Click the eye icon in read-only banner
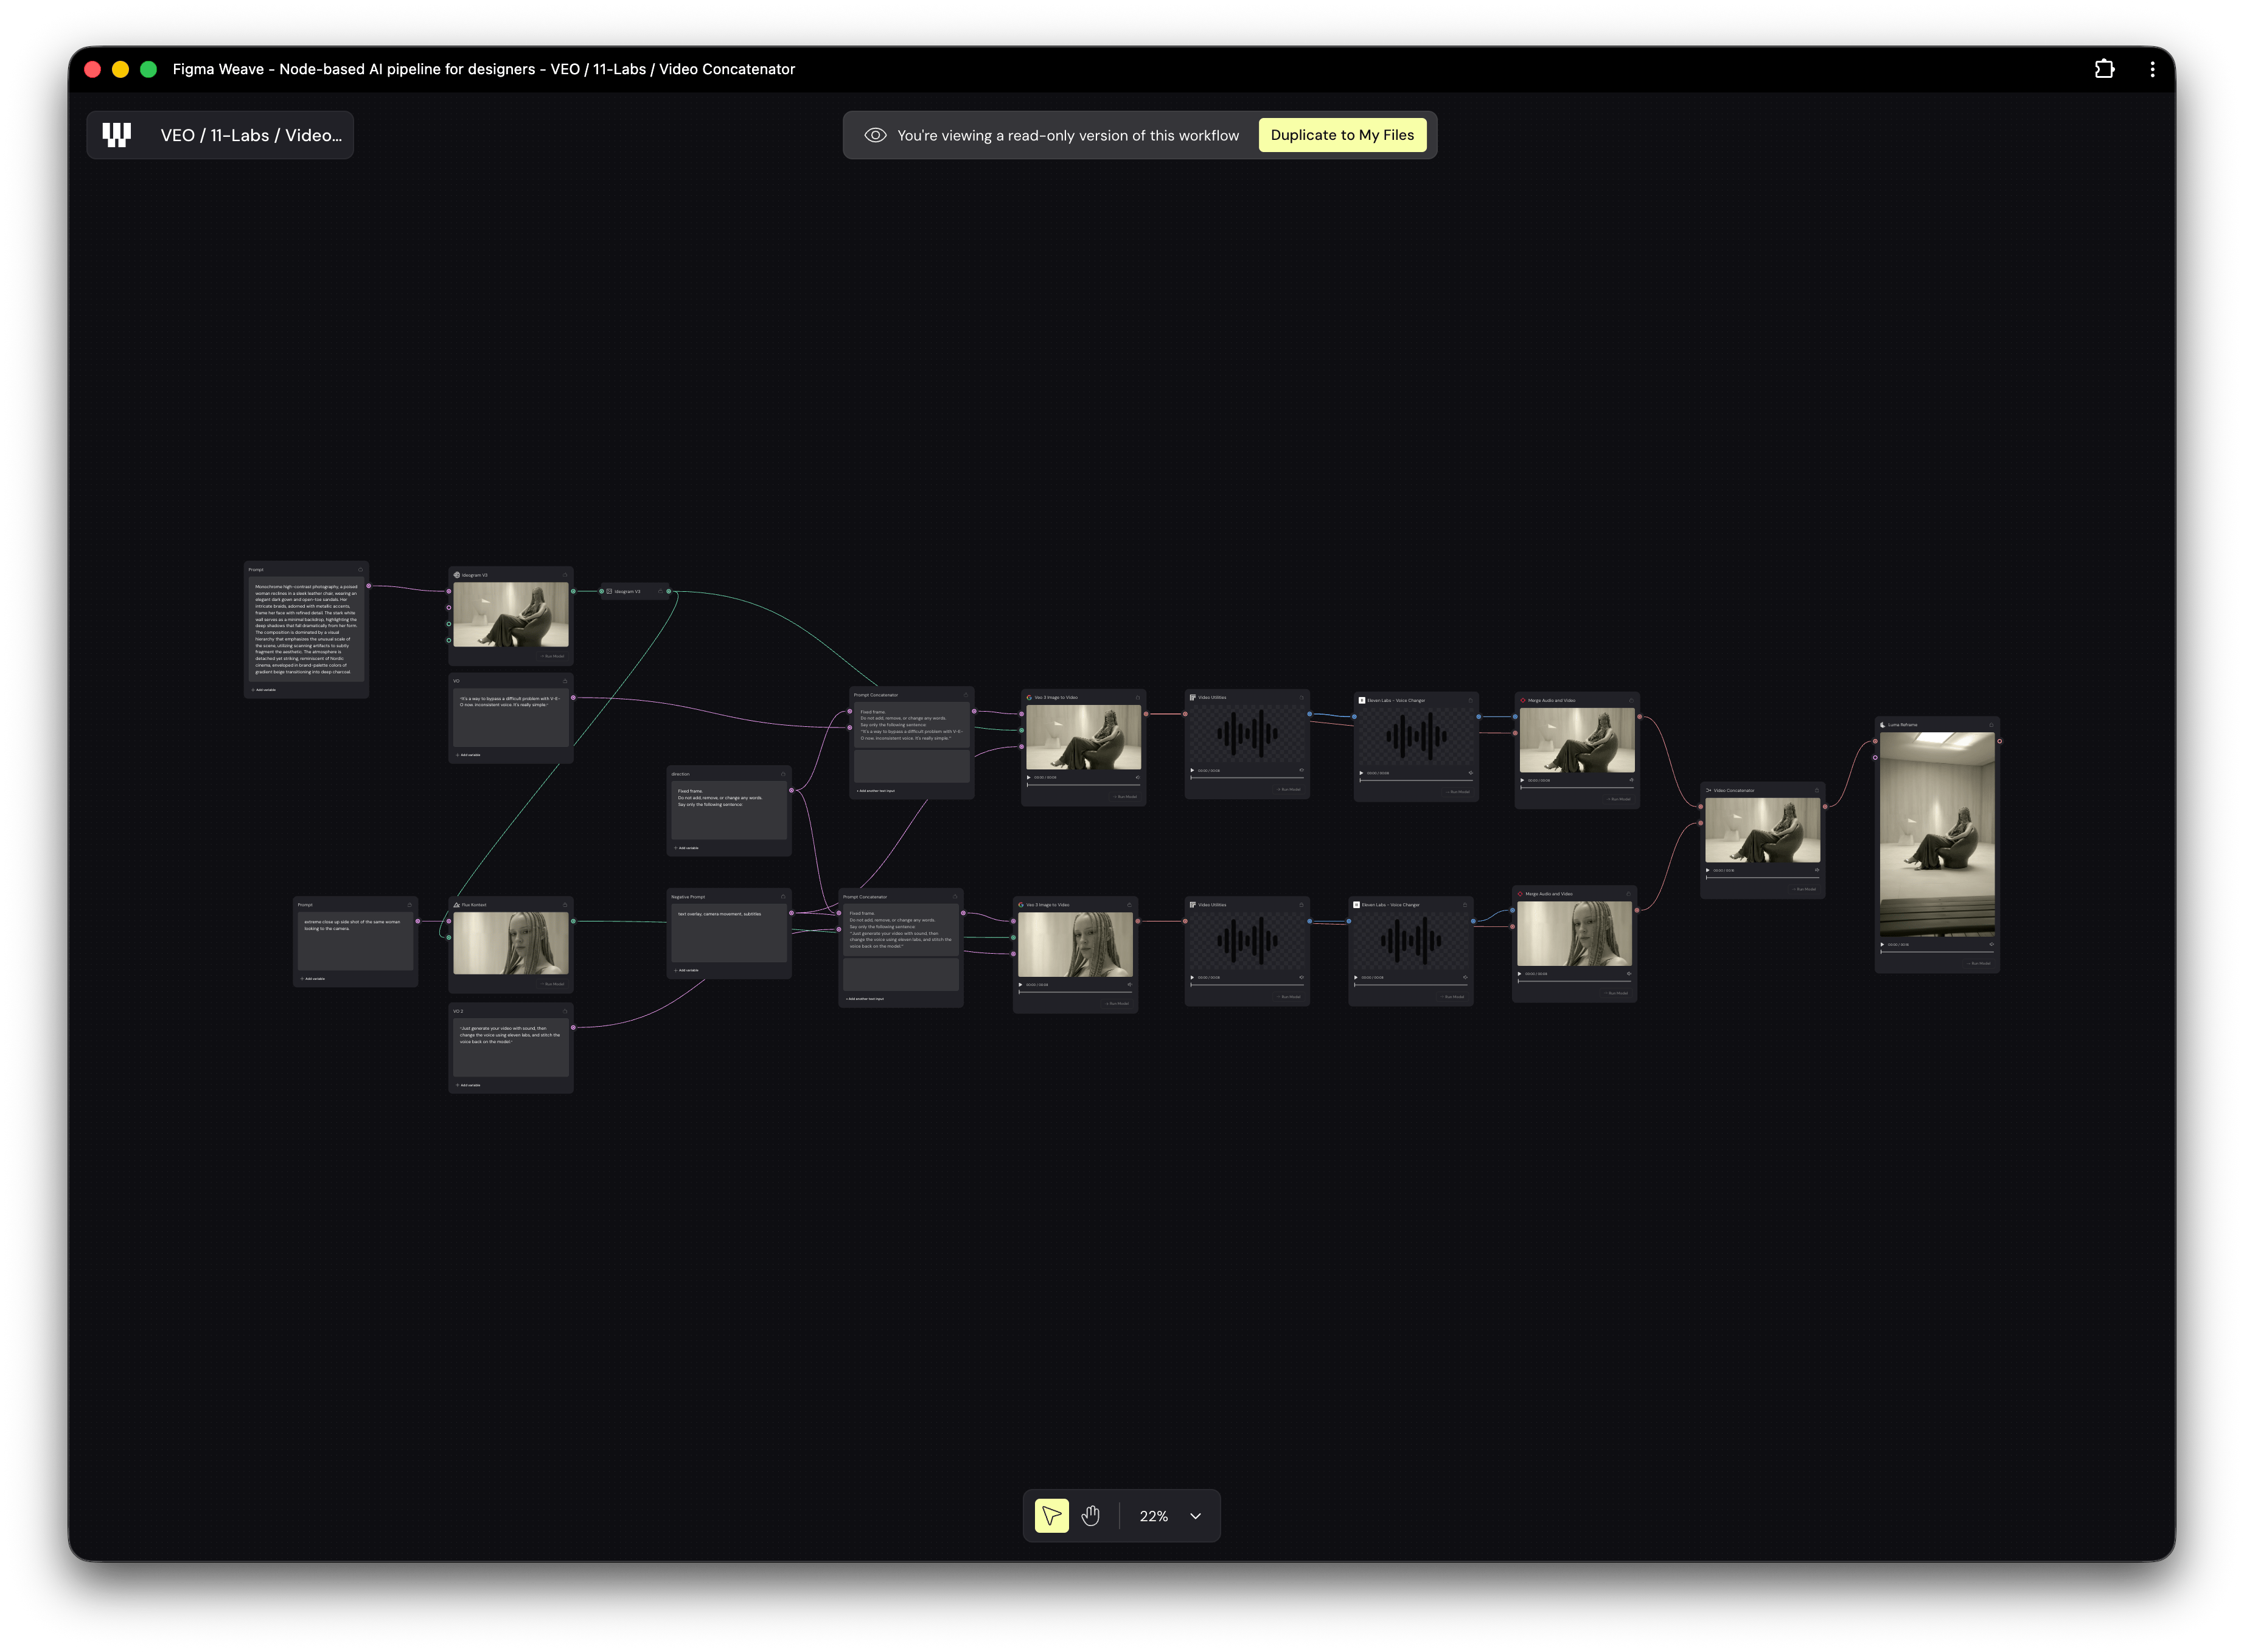2244x1652 pixels. coord(874,135)
